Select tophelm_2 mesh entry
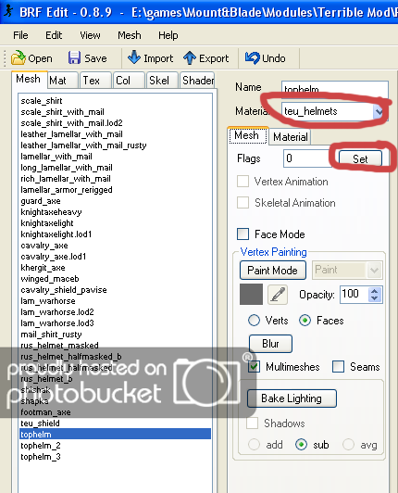 (x=41, y=446)
